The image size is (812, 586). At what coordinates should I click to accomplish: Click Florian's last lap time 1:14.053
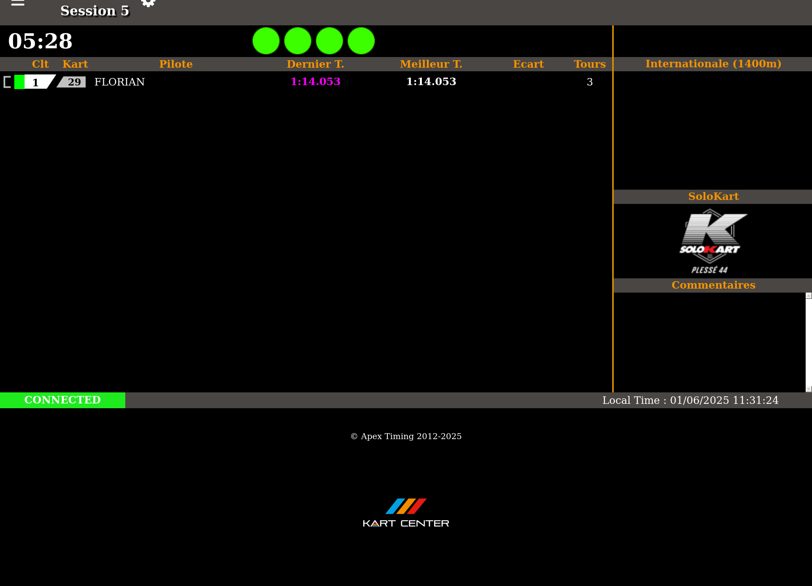(315, 82)
